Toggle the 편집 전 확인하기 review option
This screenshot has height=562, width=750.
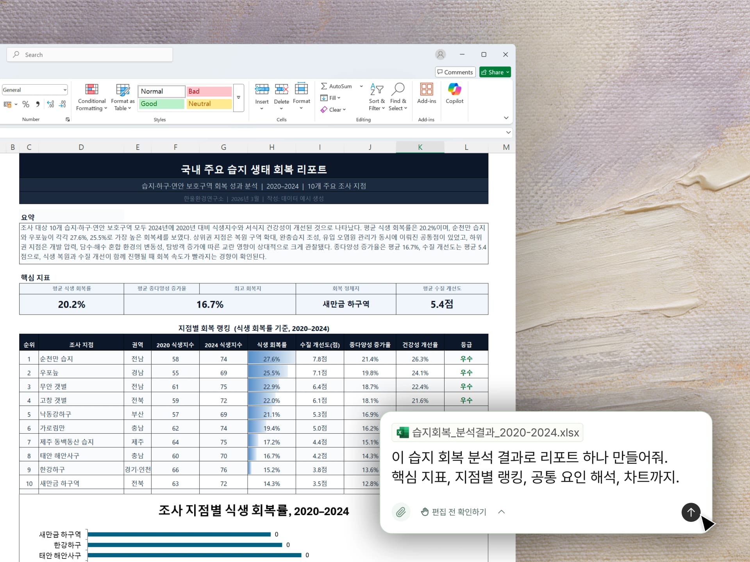[459, 512]
